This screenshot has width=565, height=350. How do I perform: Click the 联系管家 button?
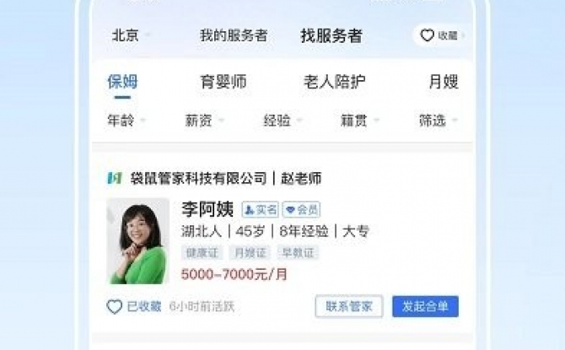click(349, 306)
